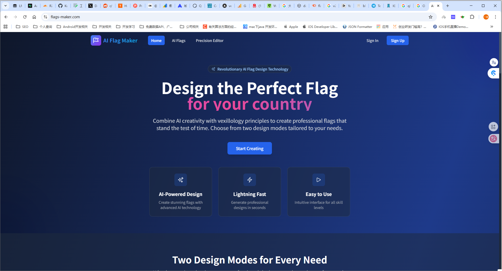Expand hidden bookmarks with the chevron

pos(492,27)
